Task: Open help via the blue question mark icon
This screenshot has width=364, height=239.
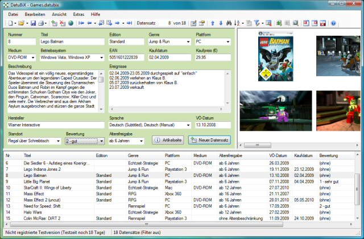Action: click(333, 23)
